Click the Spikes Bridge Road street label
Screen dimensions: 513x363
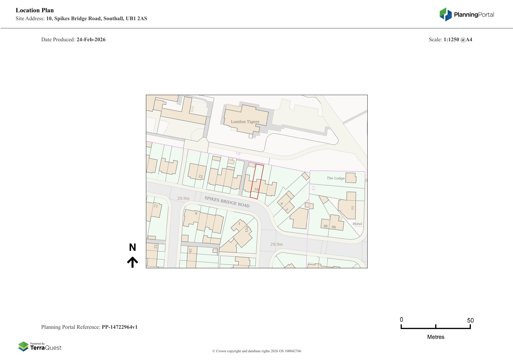pos(227,202)
